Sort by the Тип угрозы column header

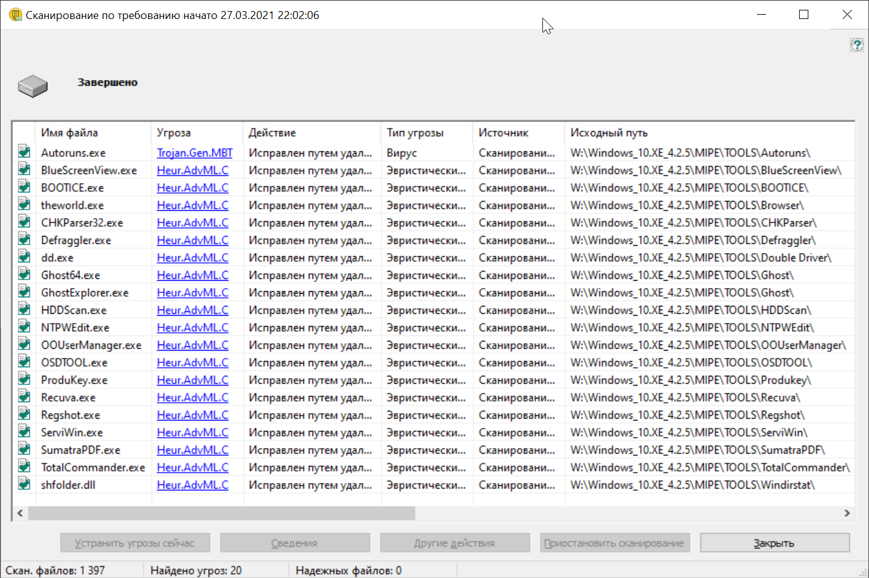coord(427,132)
